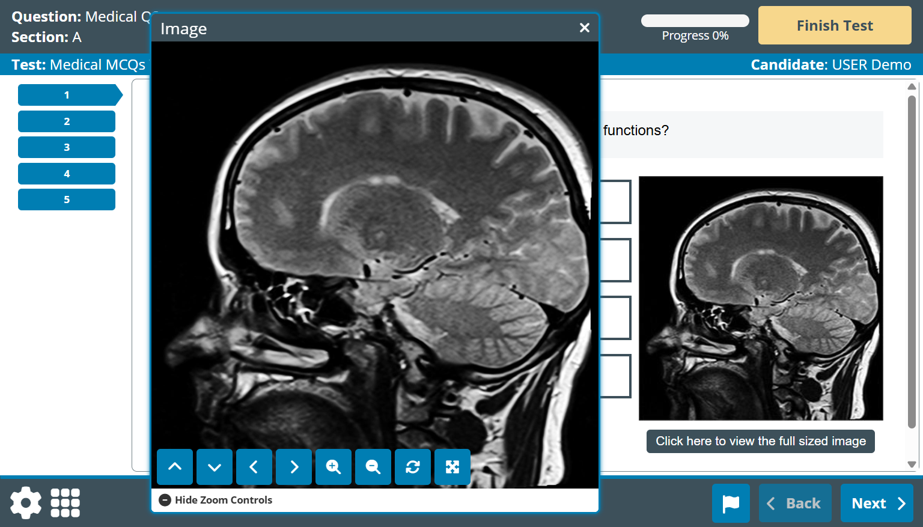Zoom in on the MRI image

pos(334,467)
